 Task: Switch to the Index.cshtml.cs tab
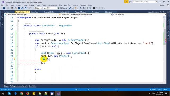(49, 12)
